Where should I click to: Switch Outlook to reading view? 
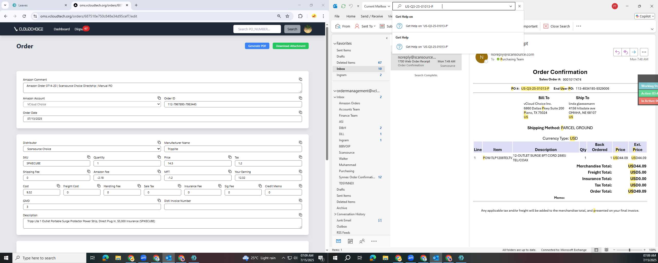(x=606, y=250)
